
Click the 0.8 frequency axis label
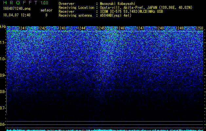pyautogui.click(x=3, y=92)
